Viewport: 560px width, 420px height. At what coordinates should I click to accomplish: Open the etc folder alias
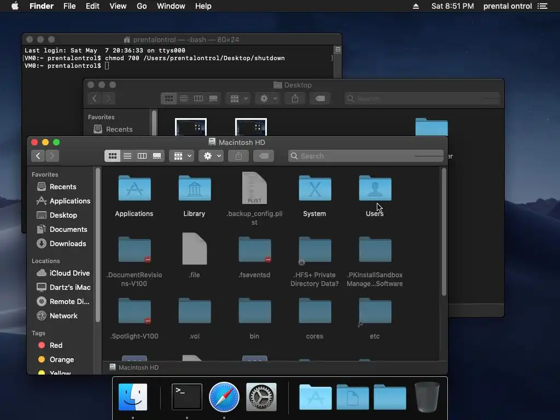click(375, 311)
